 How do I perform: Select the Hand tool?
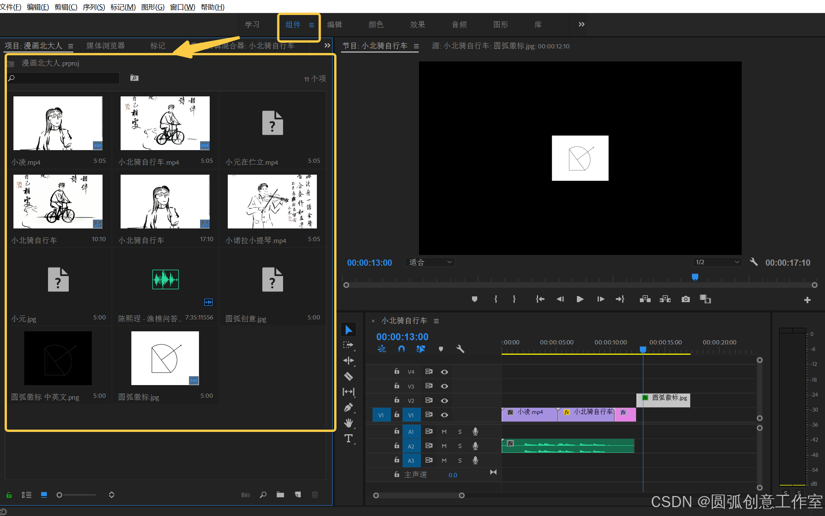click(348, 423)
